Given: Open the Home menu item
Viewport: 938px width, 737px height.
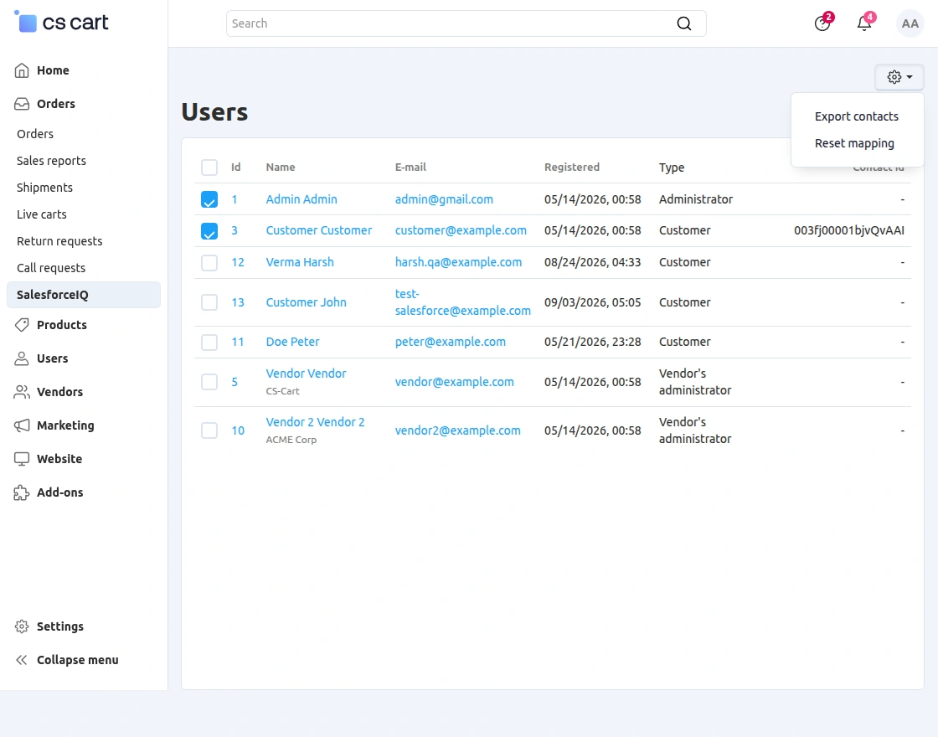Looking at the screenshot, I should [53, 70].
